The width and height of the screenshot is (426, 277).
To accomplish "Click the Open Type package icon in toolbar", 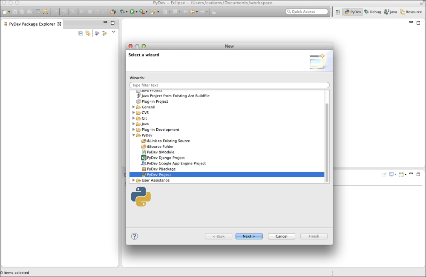I will coord(113,12).
